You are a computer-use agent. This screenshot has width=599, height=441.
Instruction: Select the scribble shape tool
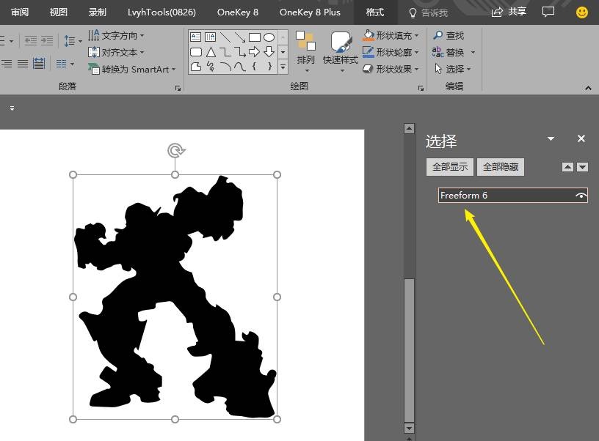(x=211, y=67)
